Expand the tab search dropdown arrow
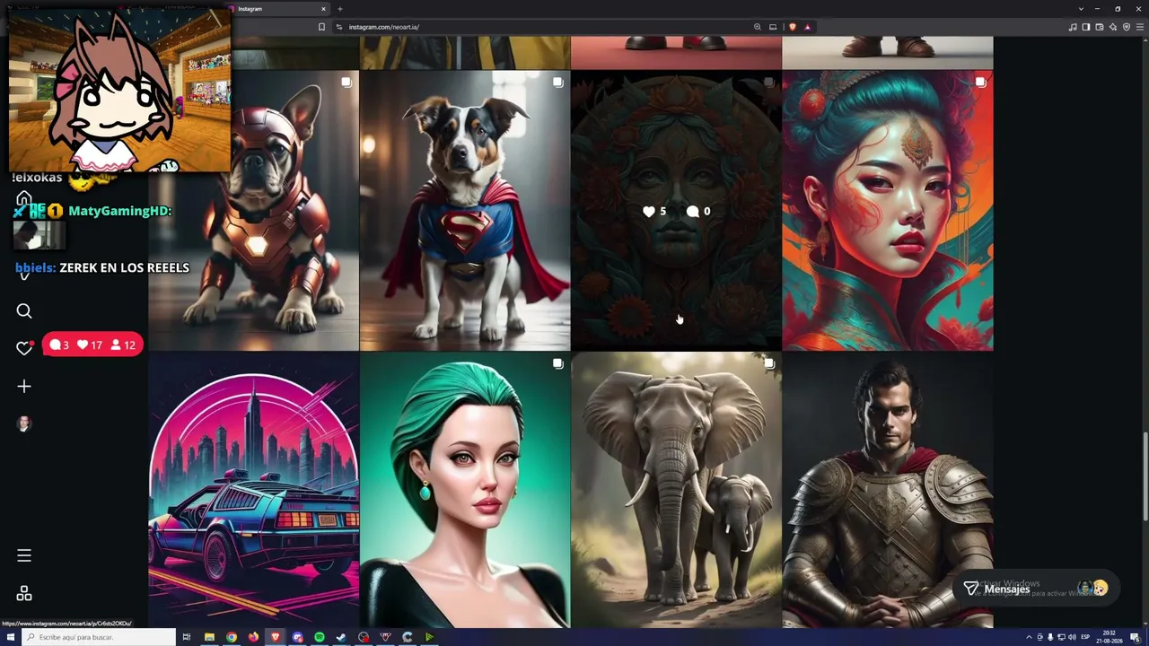The width and height of the screenshot is (1149, 646). [1081, 9]
